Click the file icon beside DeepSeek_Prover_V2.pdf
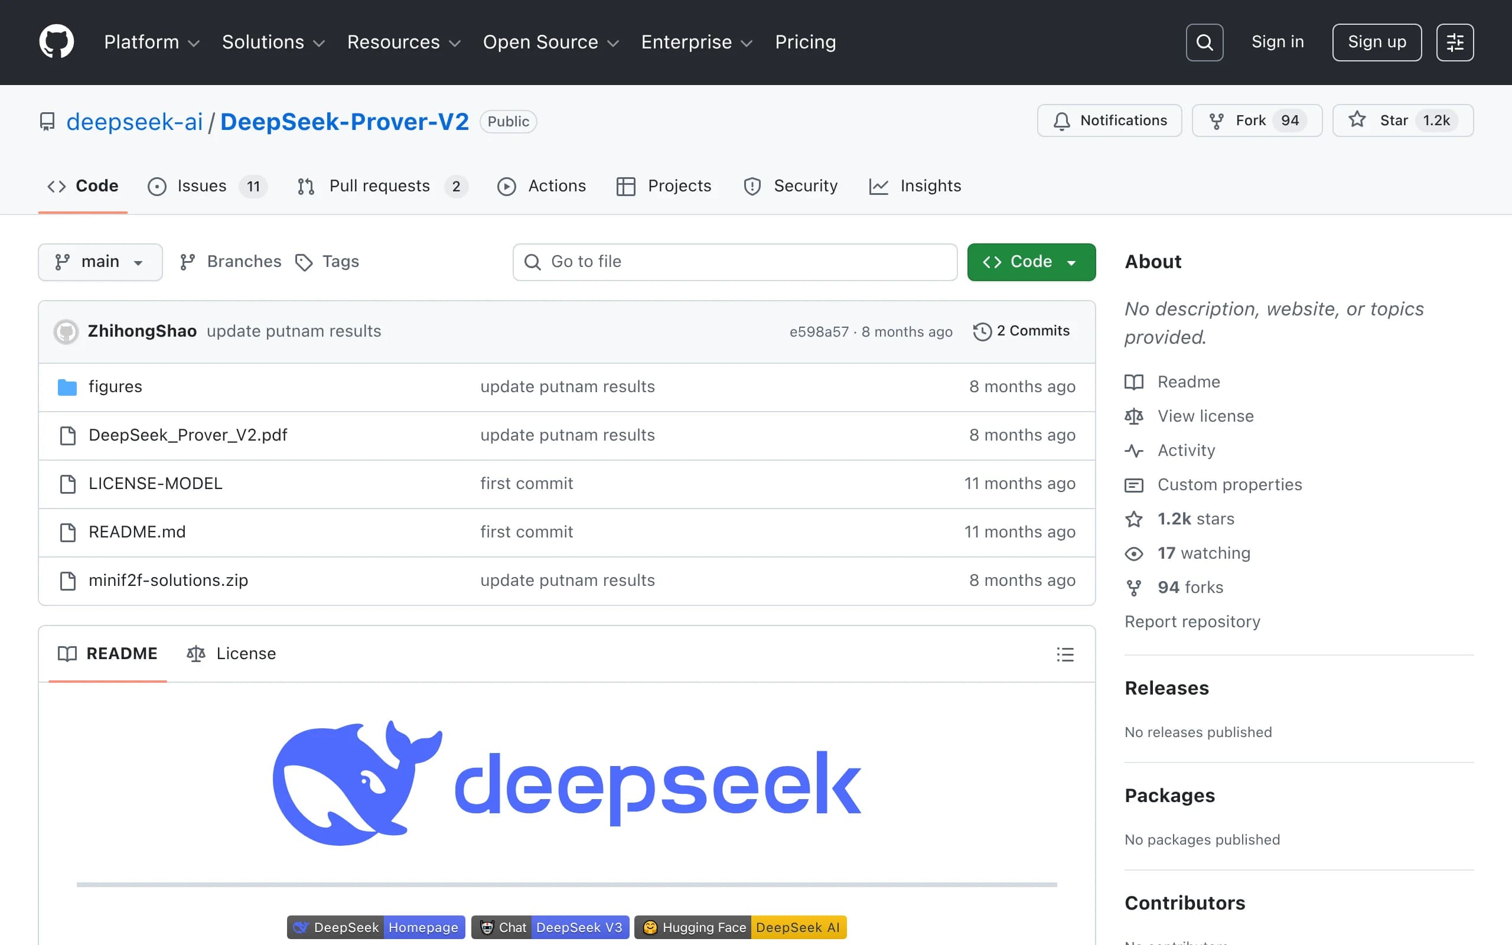Screen dimensions: 1512x945 pos(67,436)
